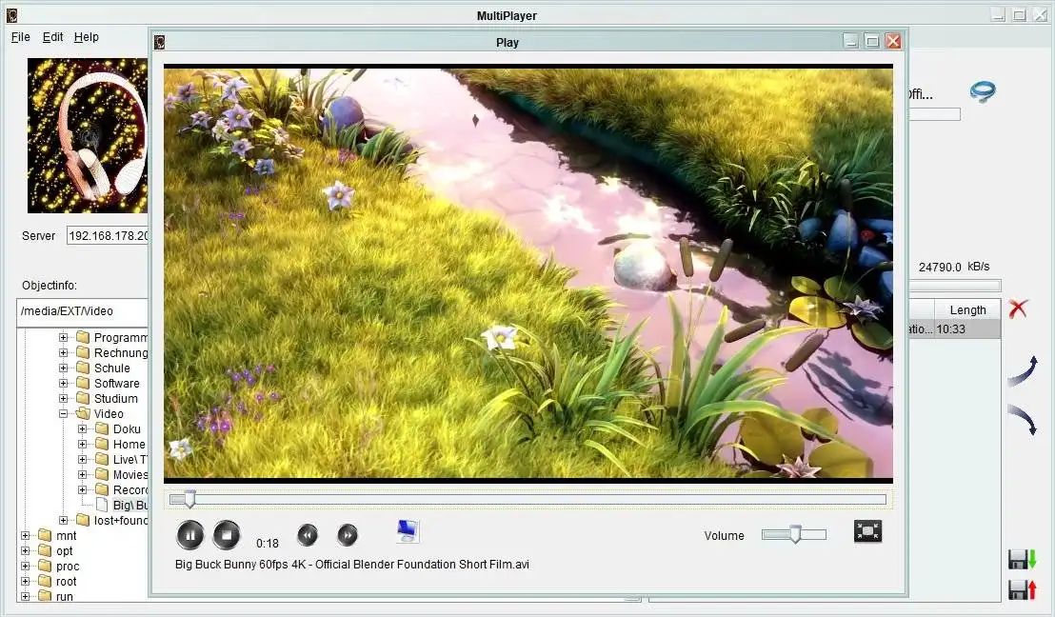The image size is (1055, 617).
Task: Click the upward curved arrow icon
Action: click(1023, 371)
